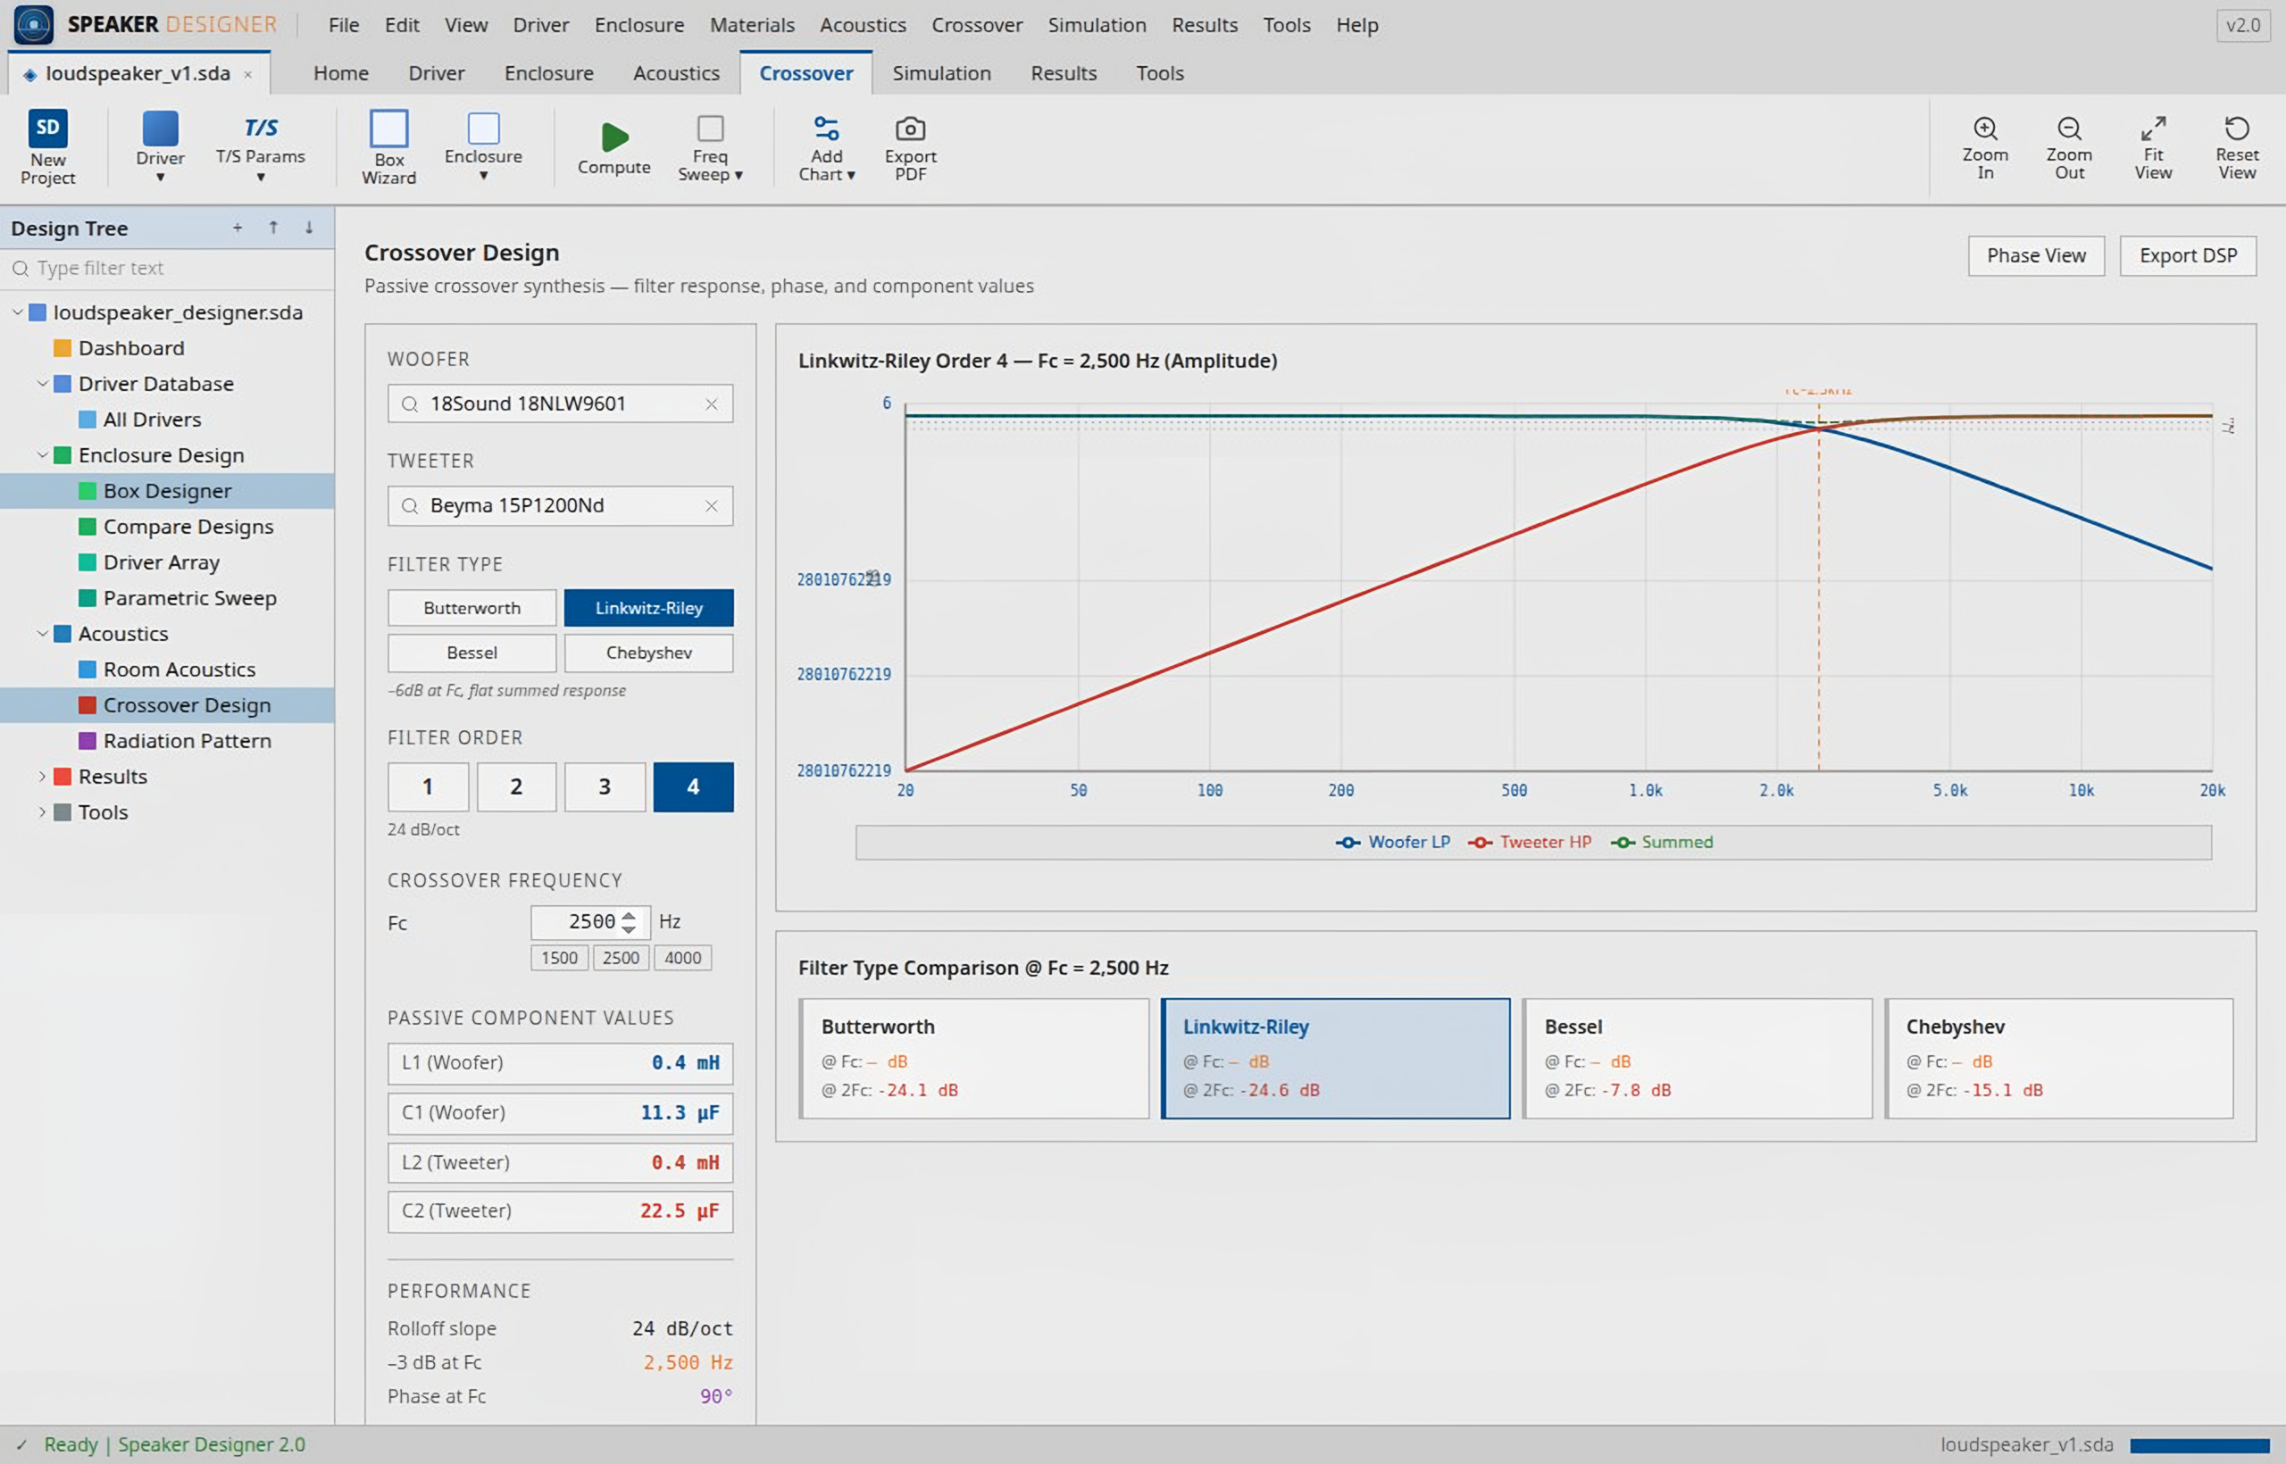Viewport: 2286px width, 1464px height.
Task: Select the Bessel comparison card
Action: [1697, 1058]
